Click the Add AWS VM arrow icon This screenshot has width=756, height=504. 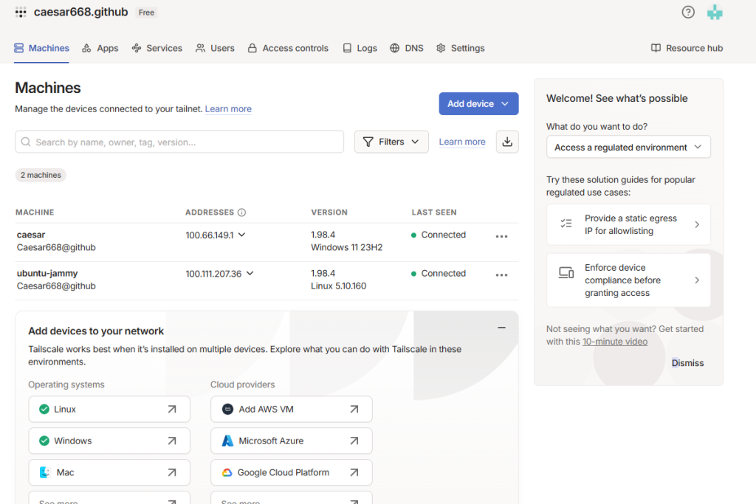354,409
